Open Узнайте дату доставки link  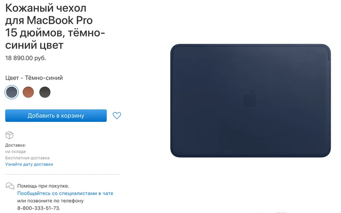click(x=29, y=164)
